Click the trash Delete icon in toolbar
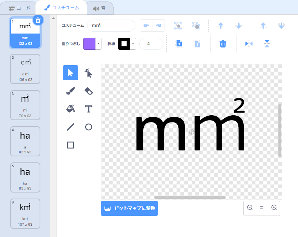298x237 pixels. coord(223,44)
